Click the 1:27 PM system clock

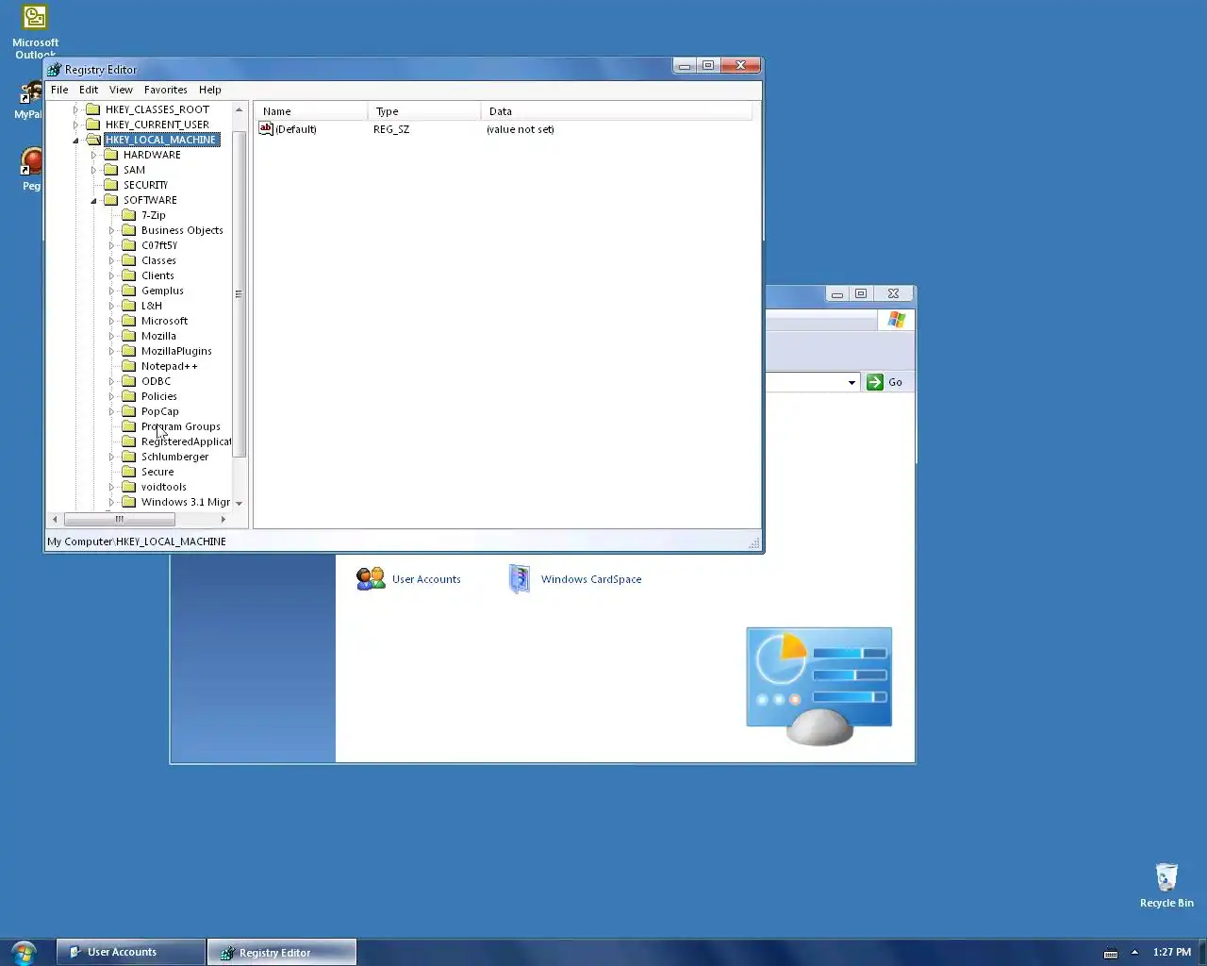(1172, 952)
